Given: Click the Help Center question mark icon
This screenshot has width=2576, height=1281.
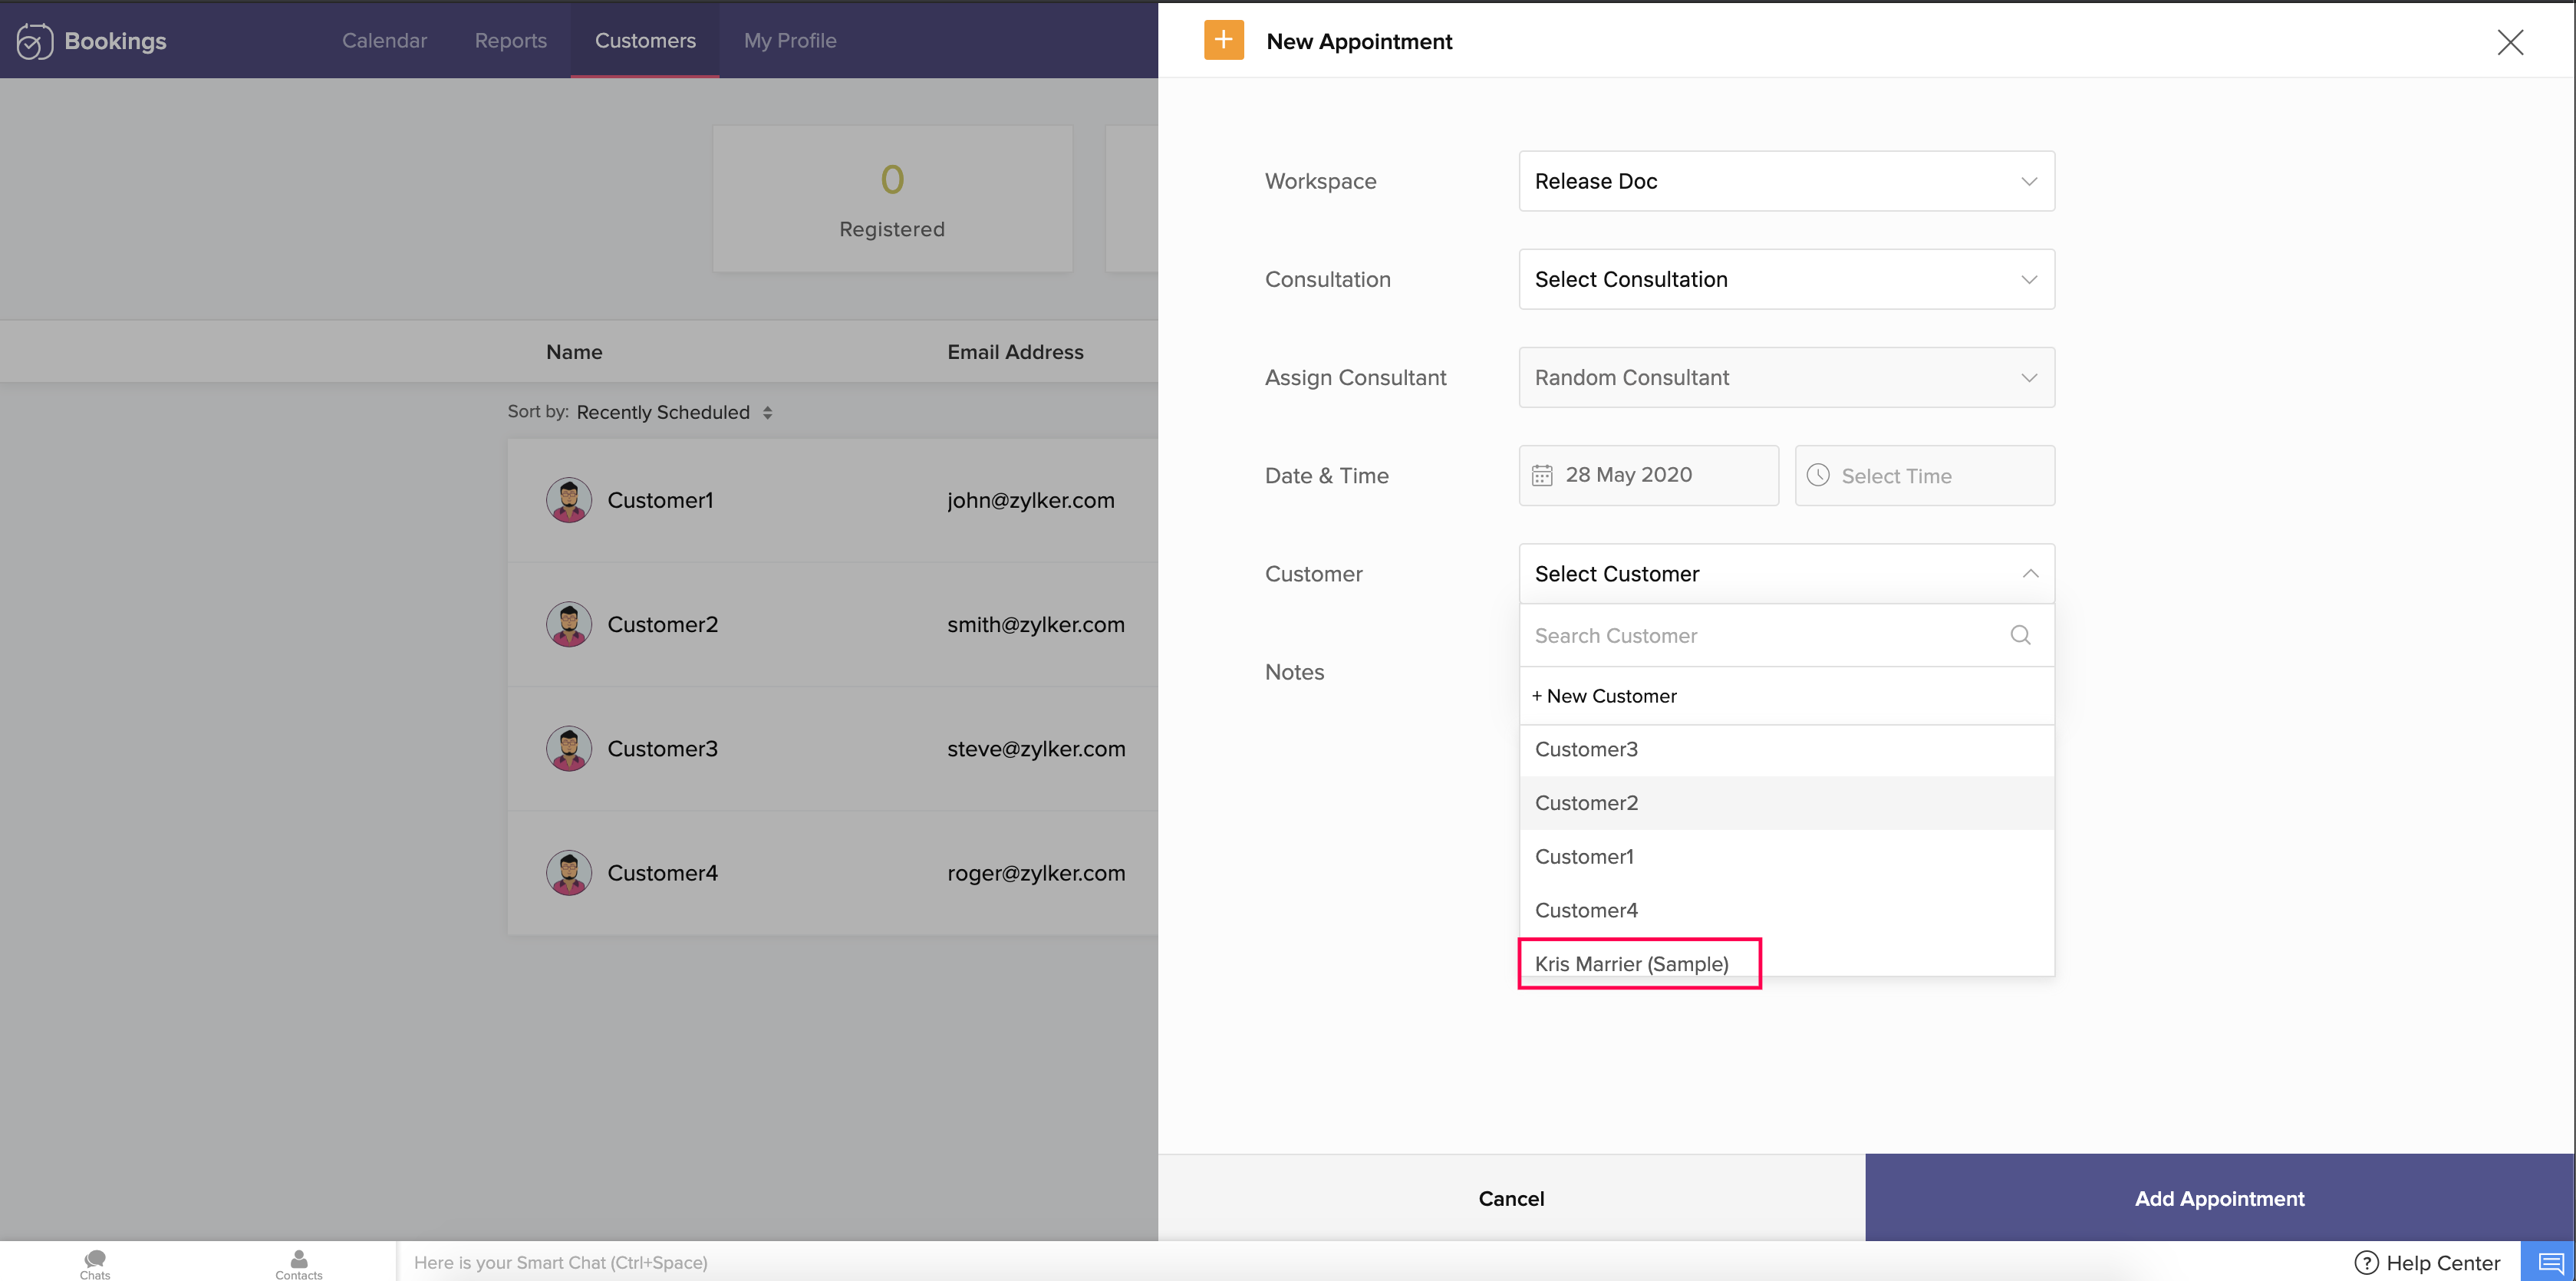Looking at the screenshot, I should point(2366,1262).
